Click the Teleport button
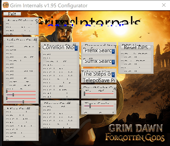Viewport: 170px width, 146px height. [x=91, y=80]
